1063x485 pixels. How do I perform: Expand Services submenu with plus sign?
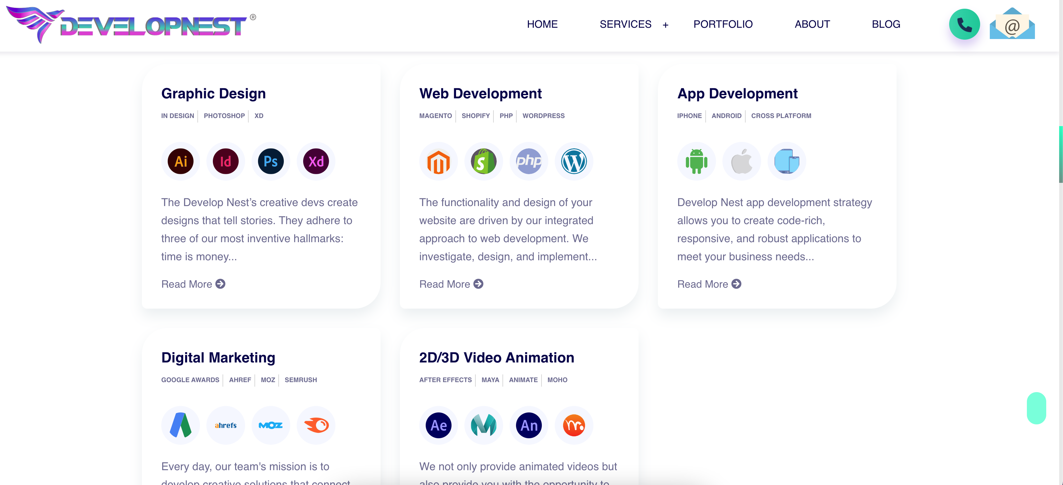(x=666, y=25)
